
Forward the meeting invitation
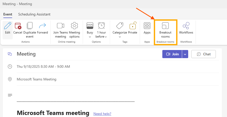coord(42,26)
